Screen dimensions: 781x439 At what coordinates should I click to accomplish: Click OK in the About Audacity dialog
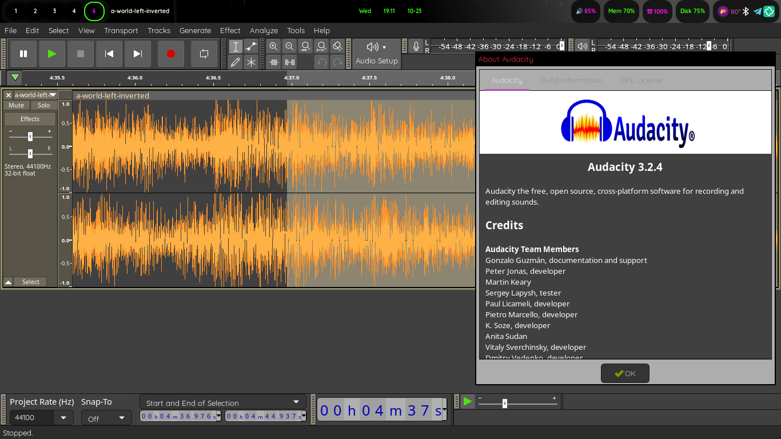click(x=625, y=373)
